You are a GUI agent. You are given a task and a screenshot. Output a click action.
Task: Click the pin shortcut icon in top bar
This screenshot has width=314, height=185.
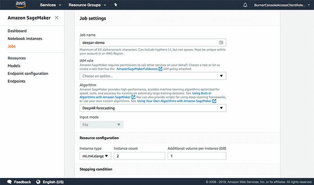(115, 5)
